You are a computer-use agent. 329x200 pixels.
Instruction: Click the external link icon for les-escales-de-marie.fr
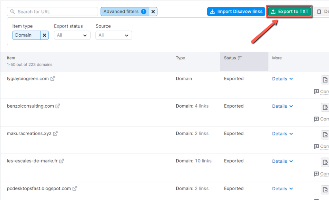[x=61, y=161]
